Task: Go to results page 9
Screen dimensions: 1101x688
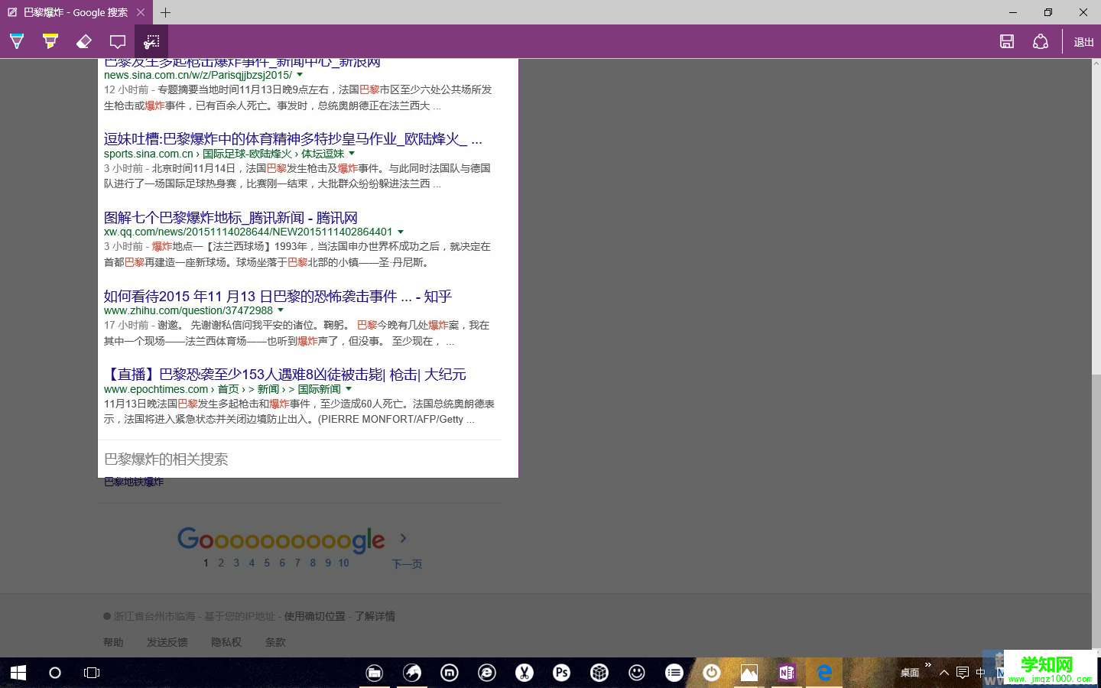Action: (328, 563)
